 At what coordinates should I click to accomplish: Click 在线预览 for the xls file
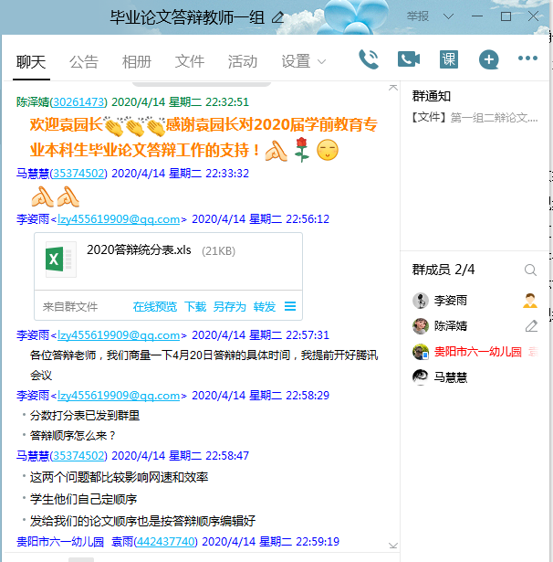click(154, 307)
